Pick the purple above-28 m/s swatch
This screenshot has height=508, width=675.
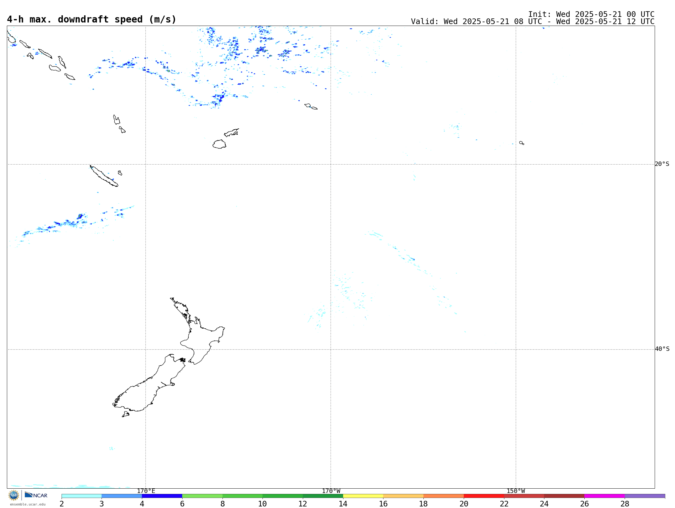pyautogui.click(x=645, y=496)
